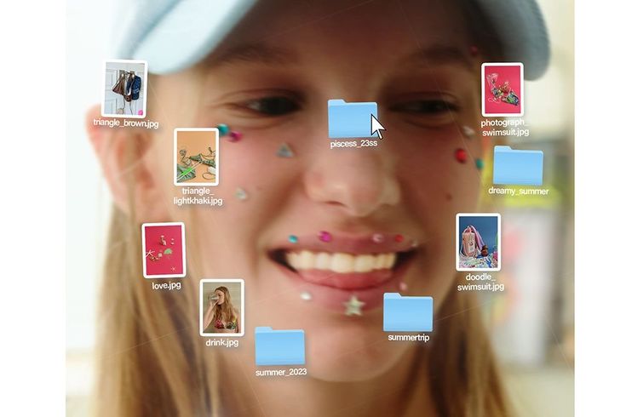Viewport: 626px width, 417px height.
Task: Click the 'photograph_ swimsuit.jpg' file name
Action: (x=505, y=128)
